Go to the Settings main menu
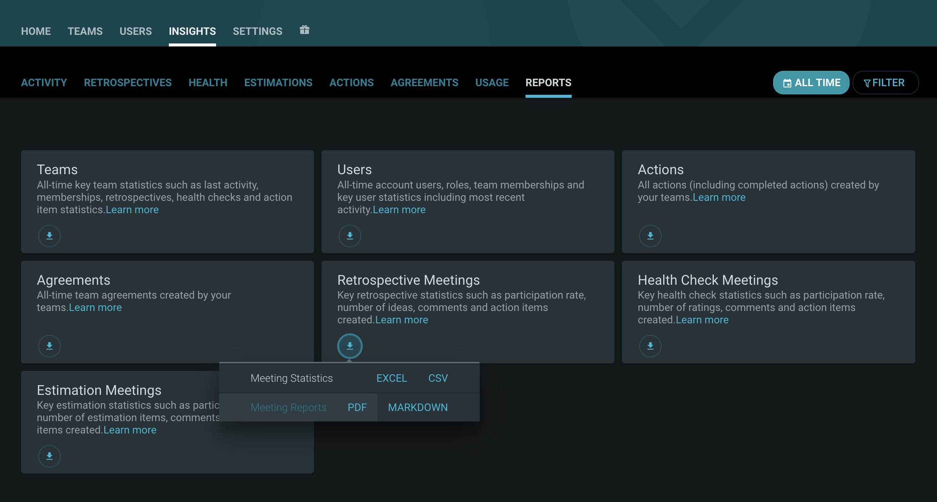This screenshot has width=937, height=502. [257, 31]
